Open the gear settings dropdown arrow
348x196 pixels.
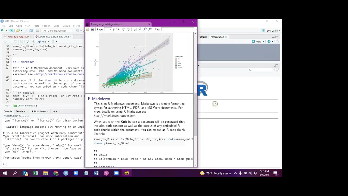(57, 42)
